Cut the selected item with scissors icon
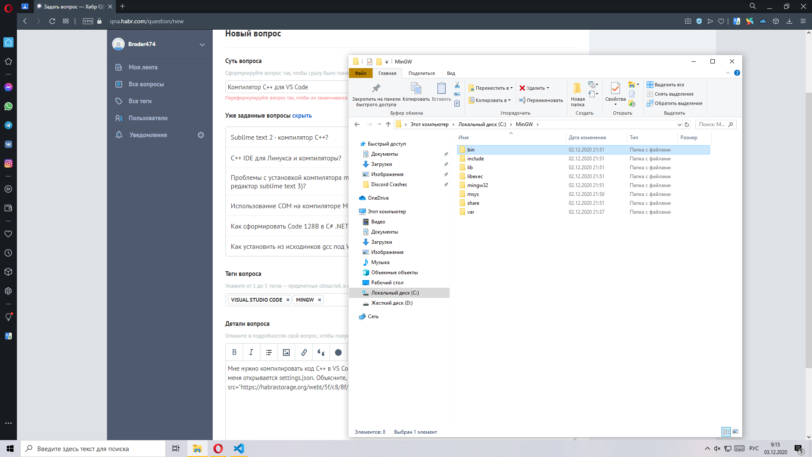This screenshot has width=812, height=457. (457, 85)
